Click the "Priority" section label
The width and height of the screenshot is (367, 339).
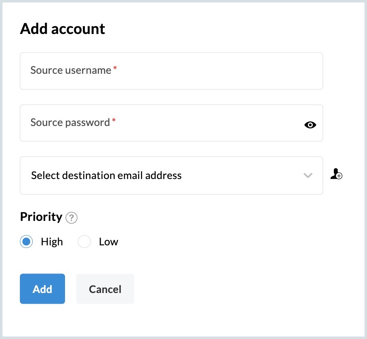(41, 217)
